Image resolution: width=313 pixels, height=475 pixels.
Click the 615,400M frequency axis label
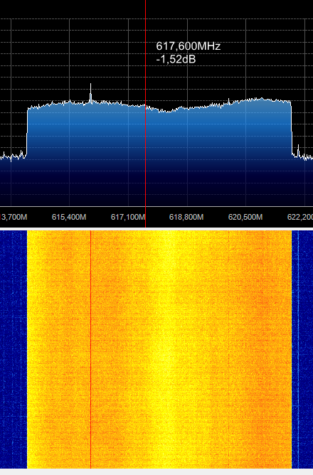pos(69,217)
